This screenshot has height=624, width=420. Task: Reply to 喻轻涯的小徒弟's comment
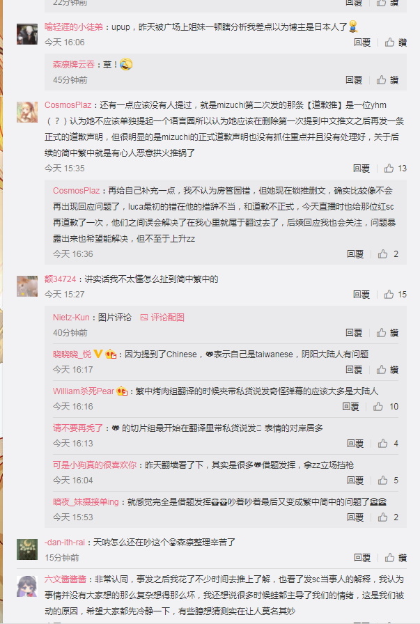362,42
